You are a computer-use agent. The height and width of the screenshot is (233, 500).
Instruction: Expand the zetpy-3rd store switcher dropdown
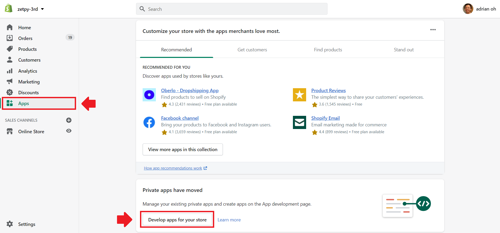point(42,9)
